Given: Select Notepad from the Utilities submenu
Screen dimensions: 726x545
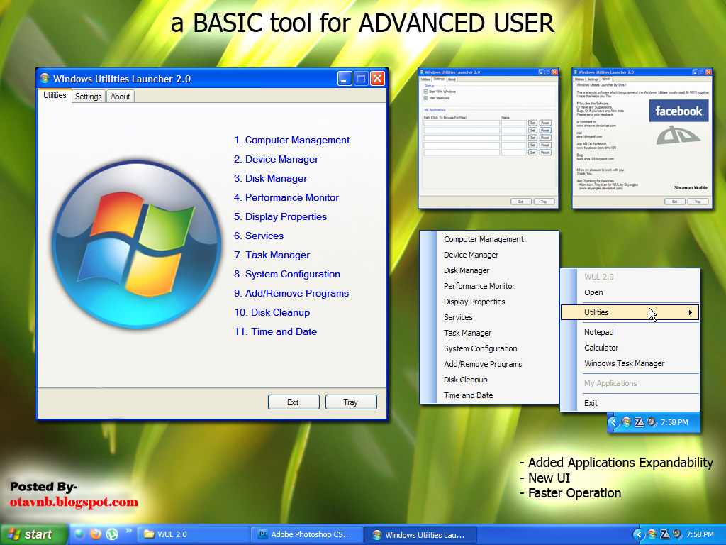Looking at the screenshot, I should [x=599, y=332].
